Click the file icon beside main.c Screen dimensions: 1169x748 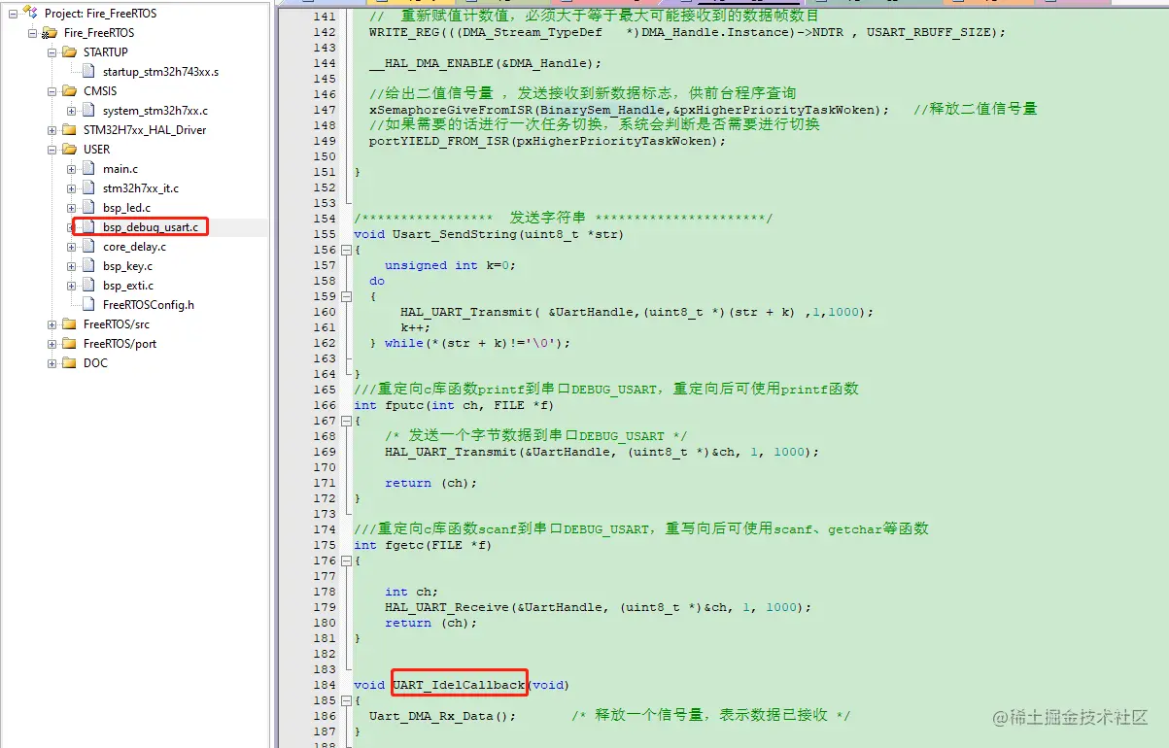88,168
